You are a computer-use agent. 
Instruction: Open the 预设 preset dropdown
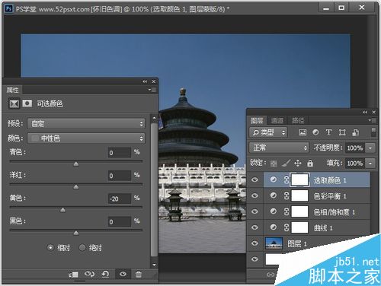tap(86, 124)
